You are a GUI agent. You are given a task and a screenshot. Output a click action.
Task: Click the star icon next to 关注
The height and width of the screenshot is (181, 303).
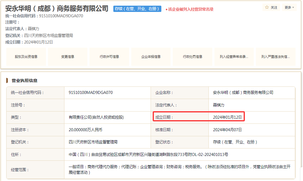click(x=267, y=7)
